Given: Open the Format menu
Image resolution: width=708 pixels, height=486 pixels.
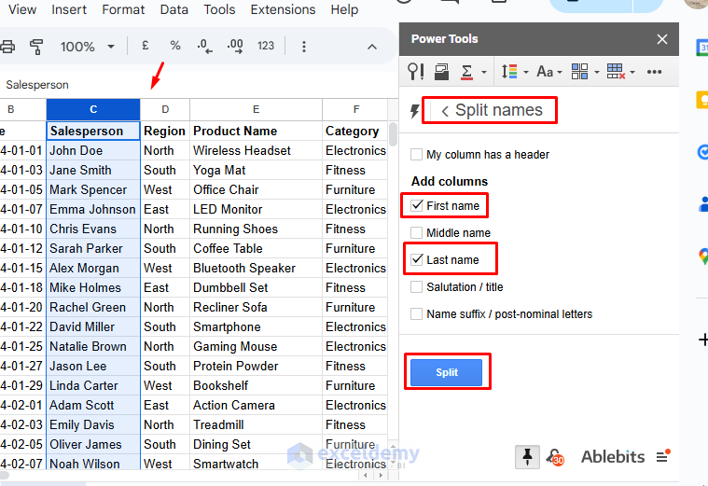Looking at the screenshot, I should tap(123, 9).
